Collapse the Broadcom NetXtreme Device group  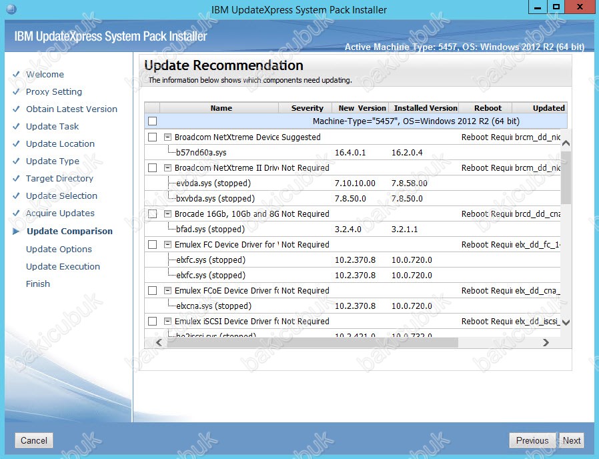[167, 137]
